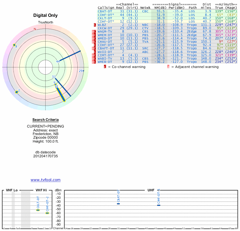Select the channel 8 marker on the radar plot
Image resolution: width=240 pixels, height=231 pixels.
pyautogui.click(x=14, y=45)
